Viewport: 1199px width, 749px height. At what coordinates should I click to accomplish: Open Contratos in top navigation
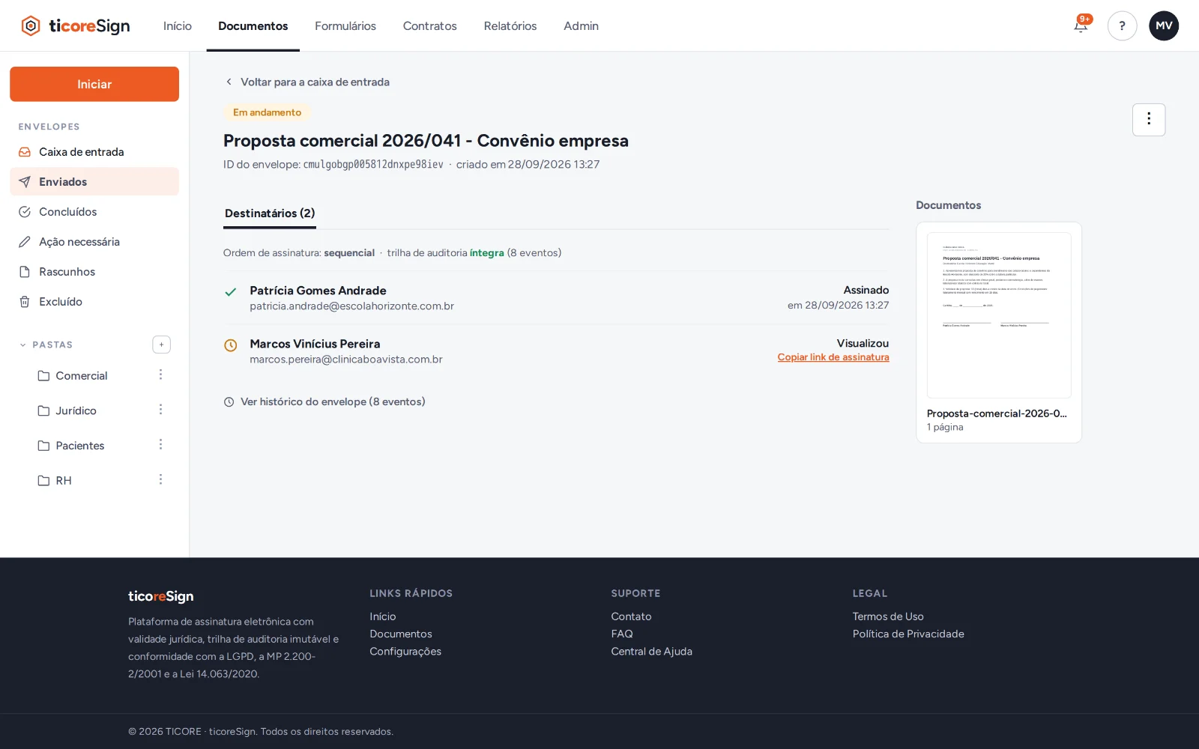click(x=430, y=25)
